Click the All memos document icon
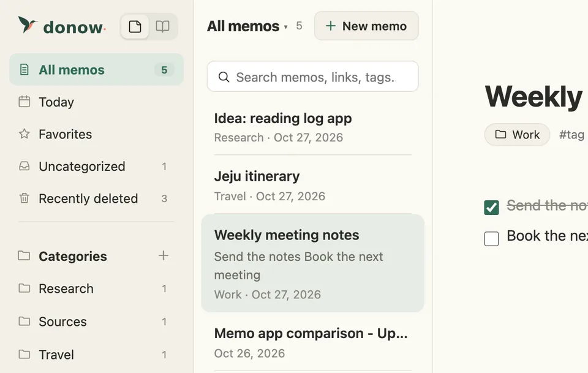This screenshot has height=373, width=588. tap(24, 70)
